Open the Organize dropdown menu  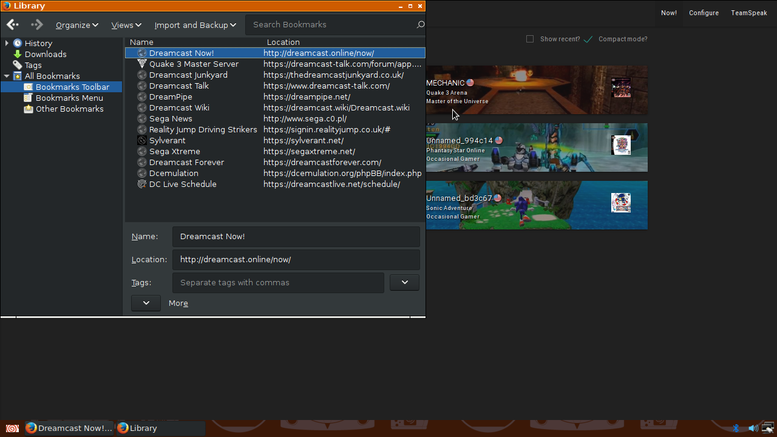click(77, 25)
